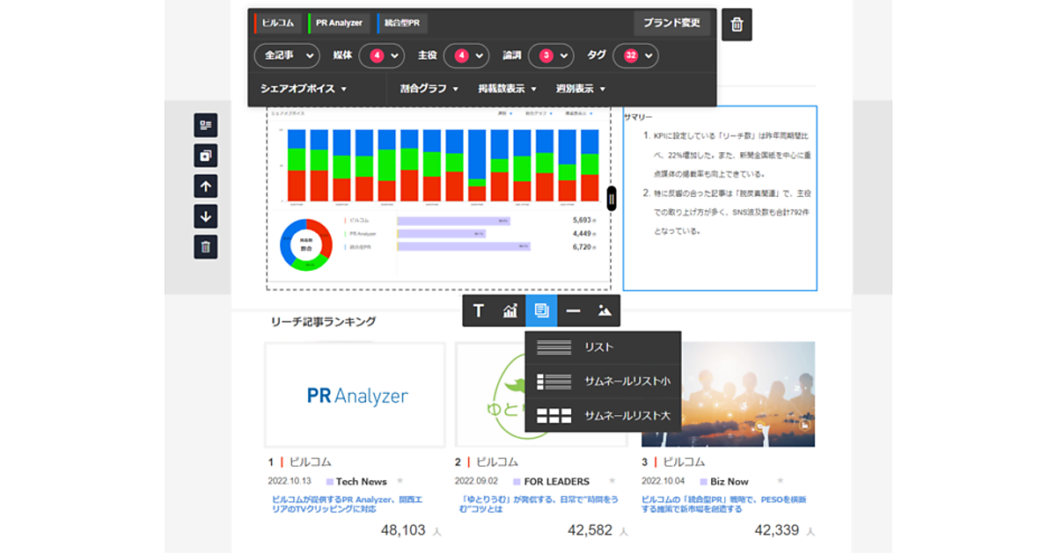
Task: Toggle the ビルコム brand tag
Action: click(278, 23)
